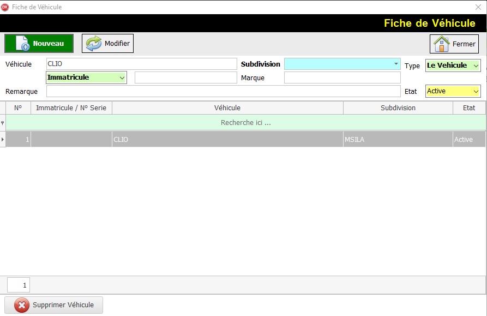Click the DX app icon in title bar
The image size is (487, 316).
click(x=5, y=7)
